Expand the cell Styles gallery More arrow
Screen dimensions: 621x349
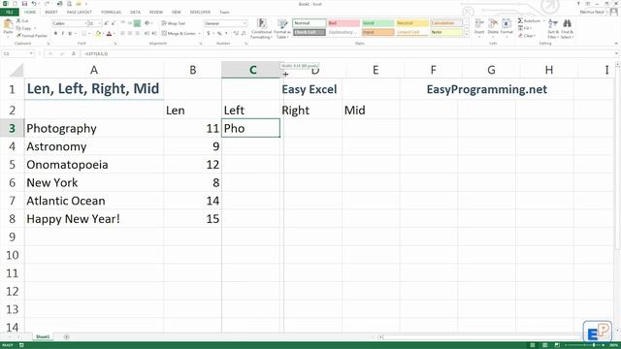pyautogui.click(x=467, y=35)
